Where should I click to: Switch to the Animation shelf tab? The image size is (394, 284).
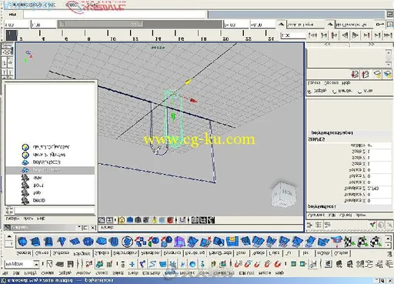pyautogui.click(x=150, y=253)
